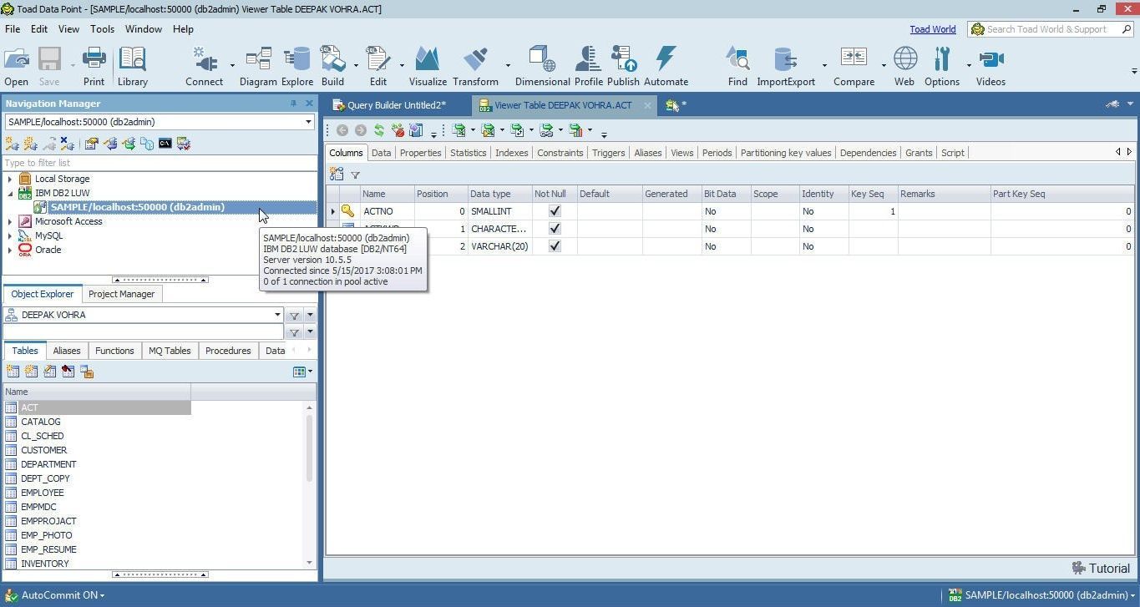Screen dimensions: 1140x607
Task: Click the Type to filter list field
Action: (x=159, y=163)
